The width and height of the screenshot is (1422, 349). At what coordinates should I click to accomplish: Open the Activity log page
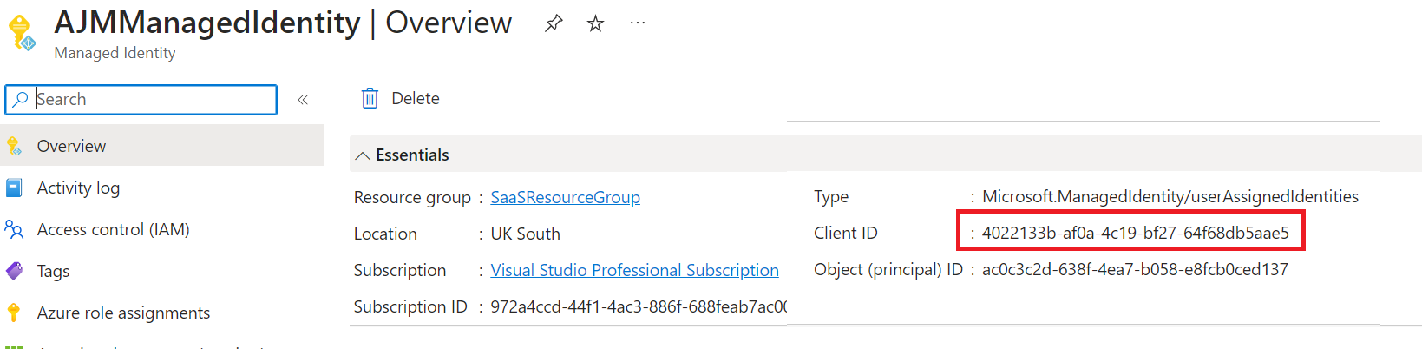pyautogui.click(x=78, y=188)
